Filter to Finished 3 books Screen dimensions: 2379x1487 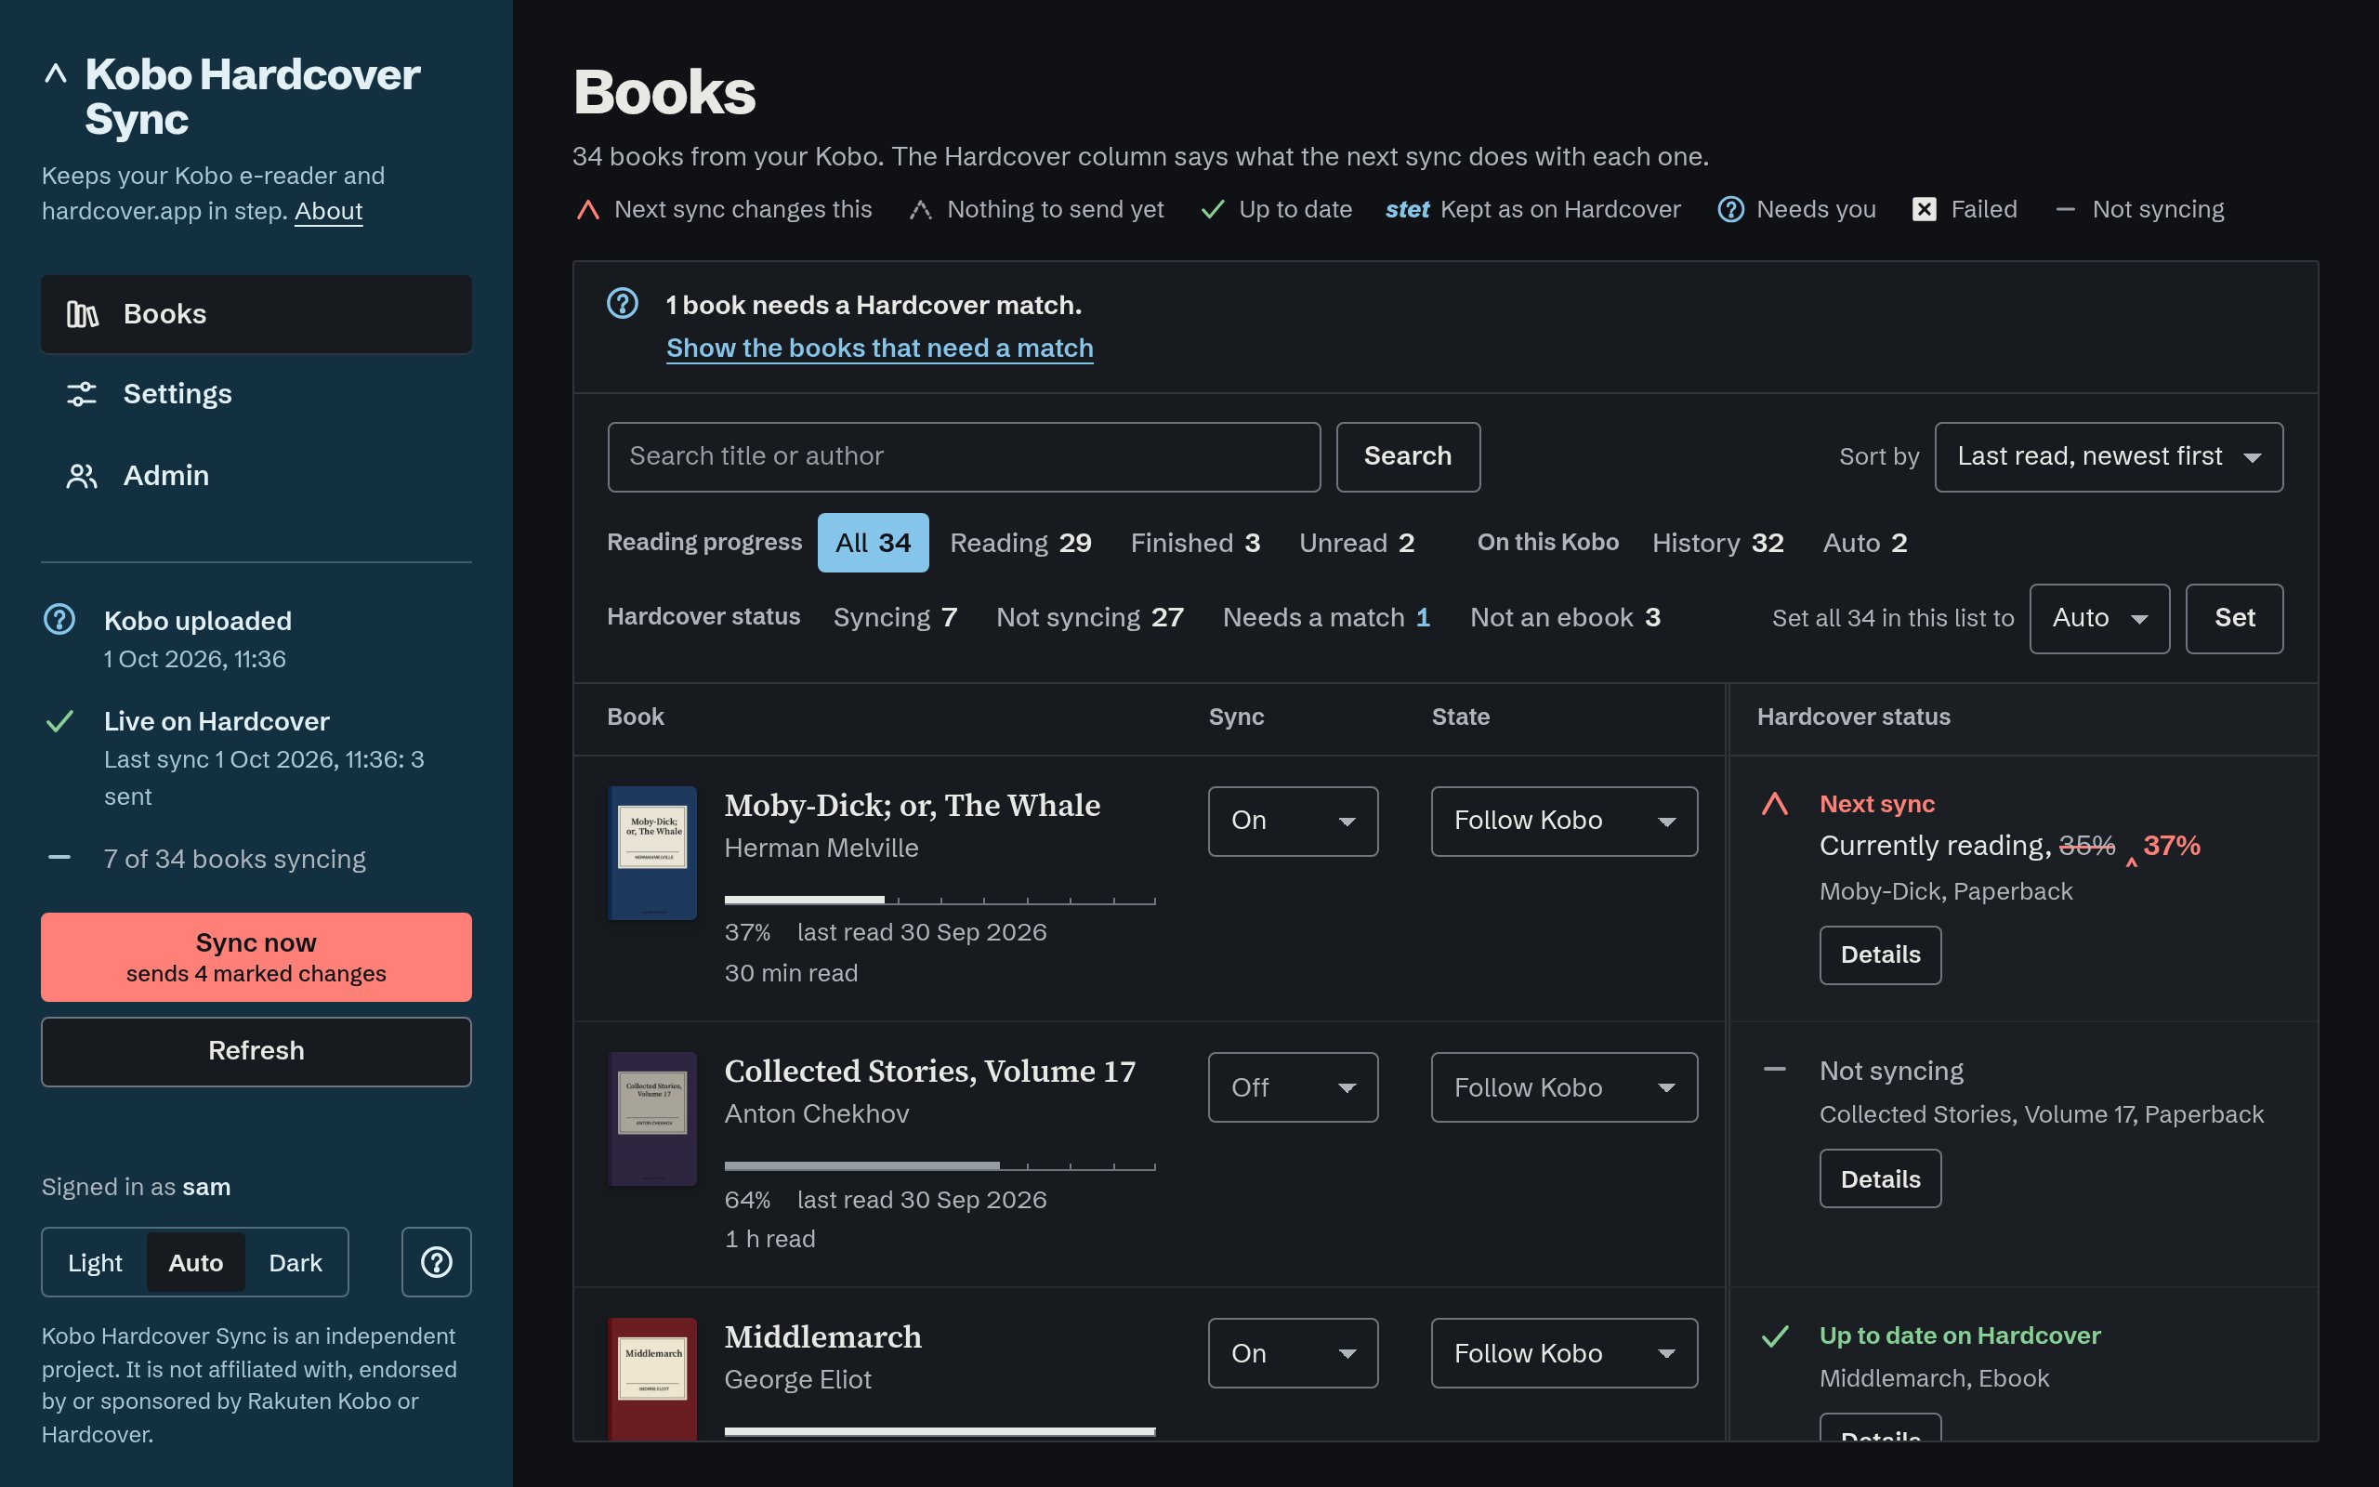click(1195, 543)
